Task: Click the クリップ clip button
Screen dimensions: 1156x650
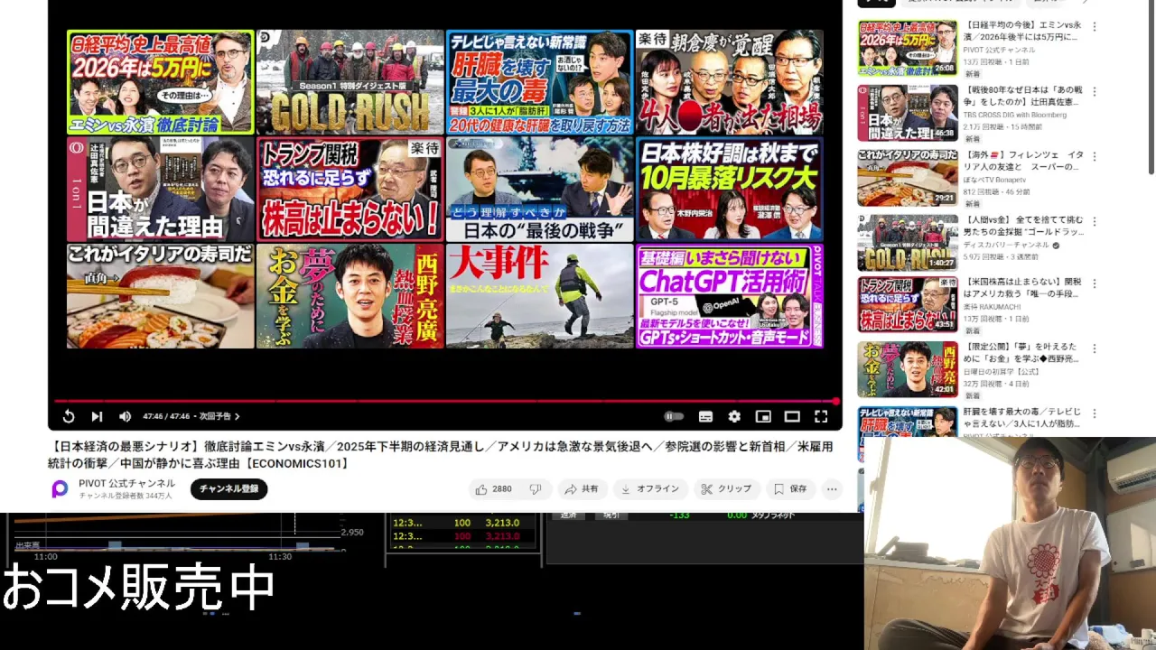Action: (727, 489)
